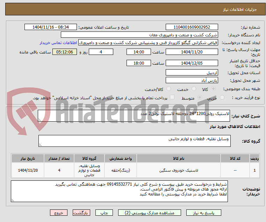Screen dimensions: 266x222
Task: Click the چاپ print button
Action: (104, 213)
